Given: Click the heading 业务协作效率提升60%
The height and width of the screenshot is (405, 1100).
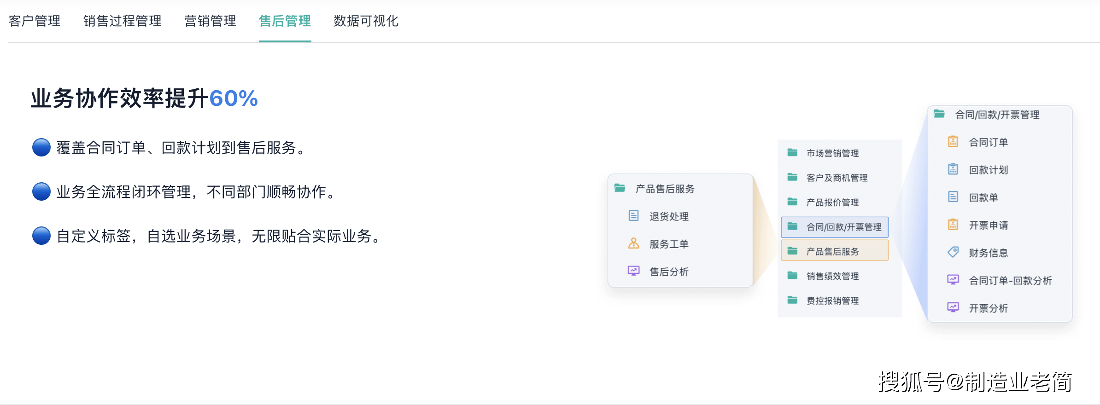Looking at the screenshot, I should tap(144, 98).
